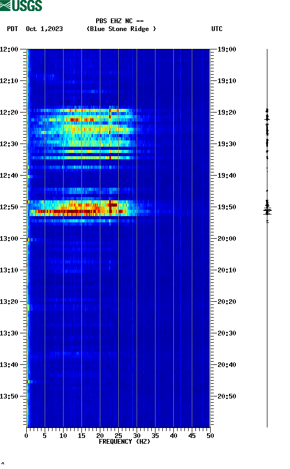Click the '(Blue Stone Ridge )' station name
The width and height of the screenshot is (290, 469).
click(x=121, y=29)
